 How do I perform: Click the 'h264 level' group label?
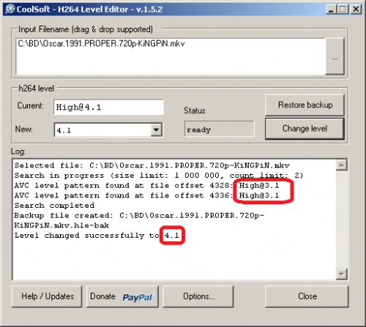pyautogui.click(x=36, y=89)
